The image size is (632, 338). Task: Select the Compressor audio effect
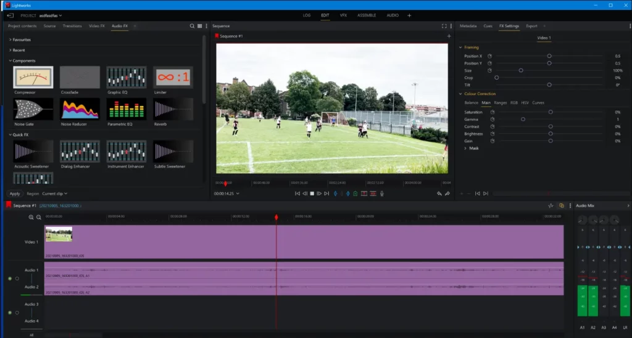pyautogui.click(x=33, y=78)
